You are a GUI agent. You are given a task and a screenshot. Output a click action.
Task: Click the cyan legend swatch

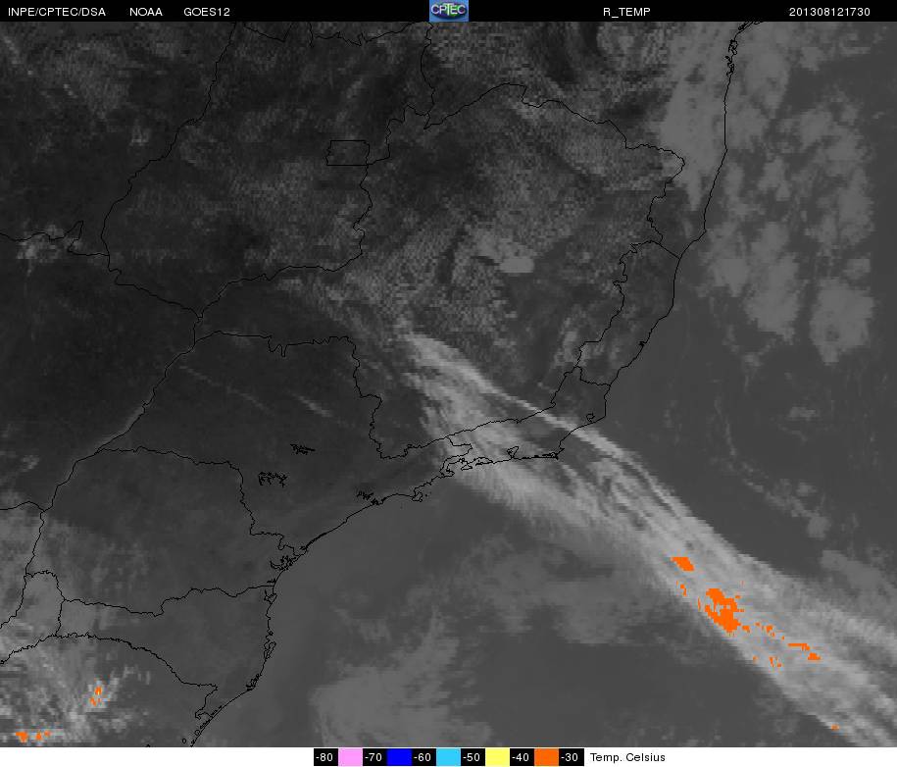coord(448,757)
